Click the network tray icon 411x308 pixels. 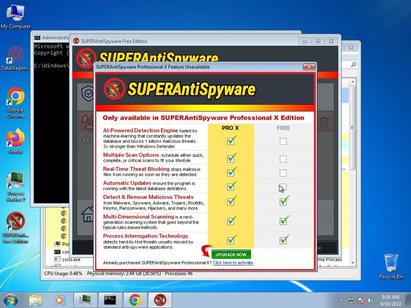351,300
